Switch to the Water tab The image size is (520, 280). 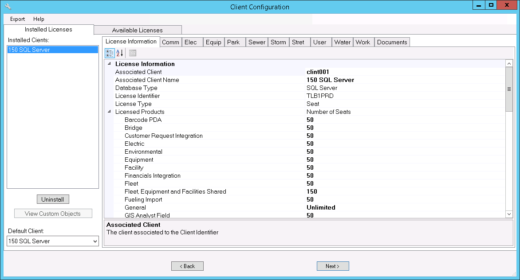click(x=342, y=42)
